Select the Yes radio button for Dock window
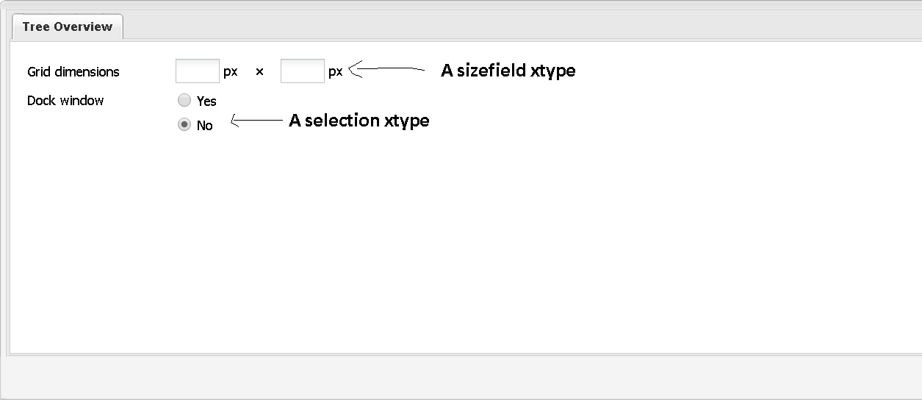 point(184,101)
